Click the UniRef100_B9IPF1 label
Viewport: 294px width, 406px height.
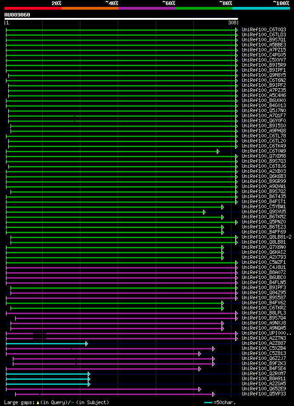[x=264, y=70]
